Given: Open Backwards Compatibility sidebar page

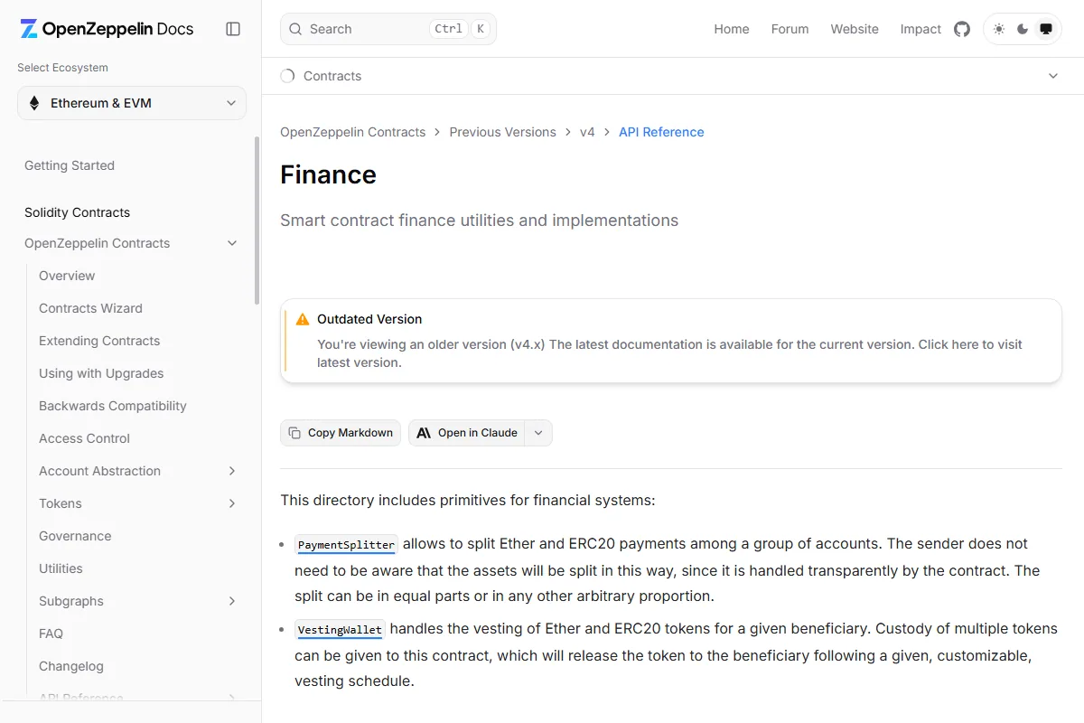Looking at the screenshot, I should tap(113, 406).
